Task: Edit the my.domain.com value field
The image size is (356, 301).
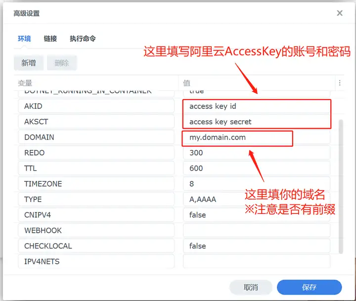Action: (x=256, y=137)
